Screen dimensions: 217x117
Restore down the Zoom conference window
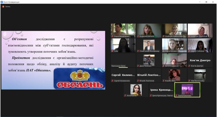[206, 2]
